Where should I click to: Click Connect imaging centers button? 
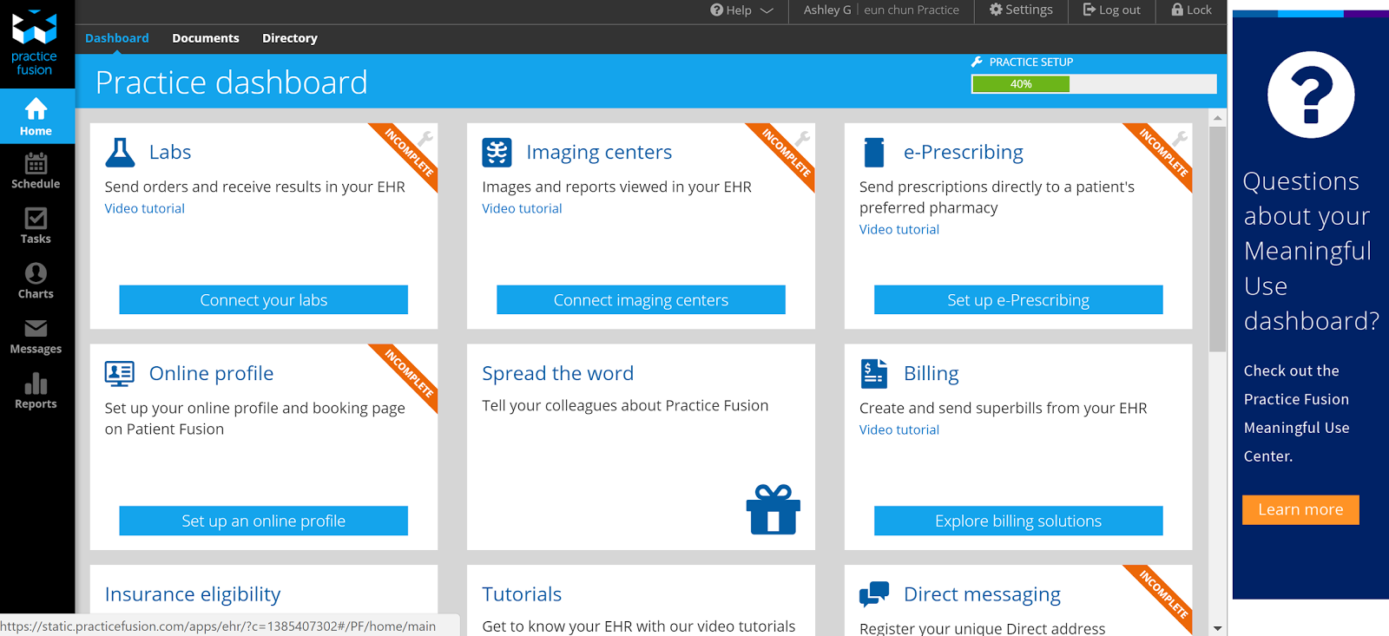pos(641,299)
